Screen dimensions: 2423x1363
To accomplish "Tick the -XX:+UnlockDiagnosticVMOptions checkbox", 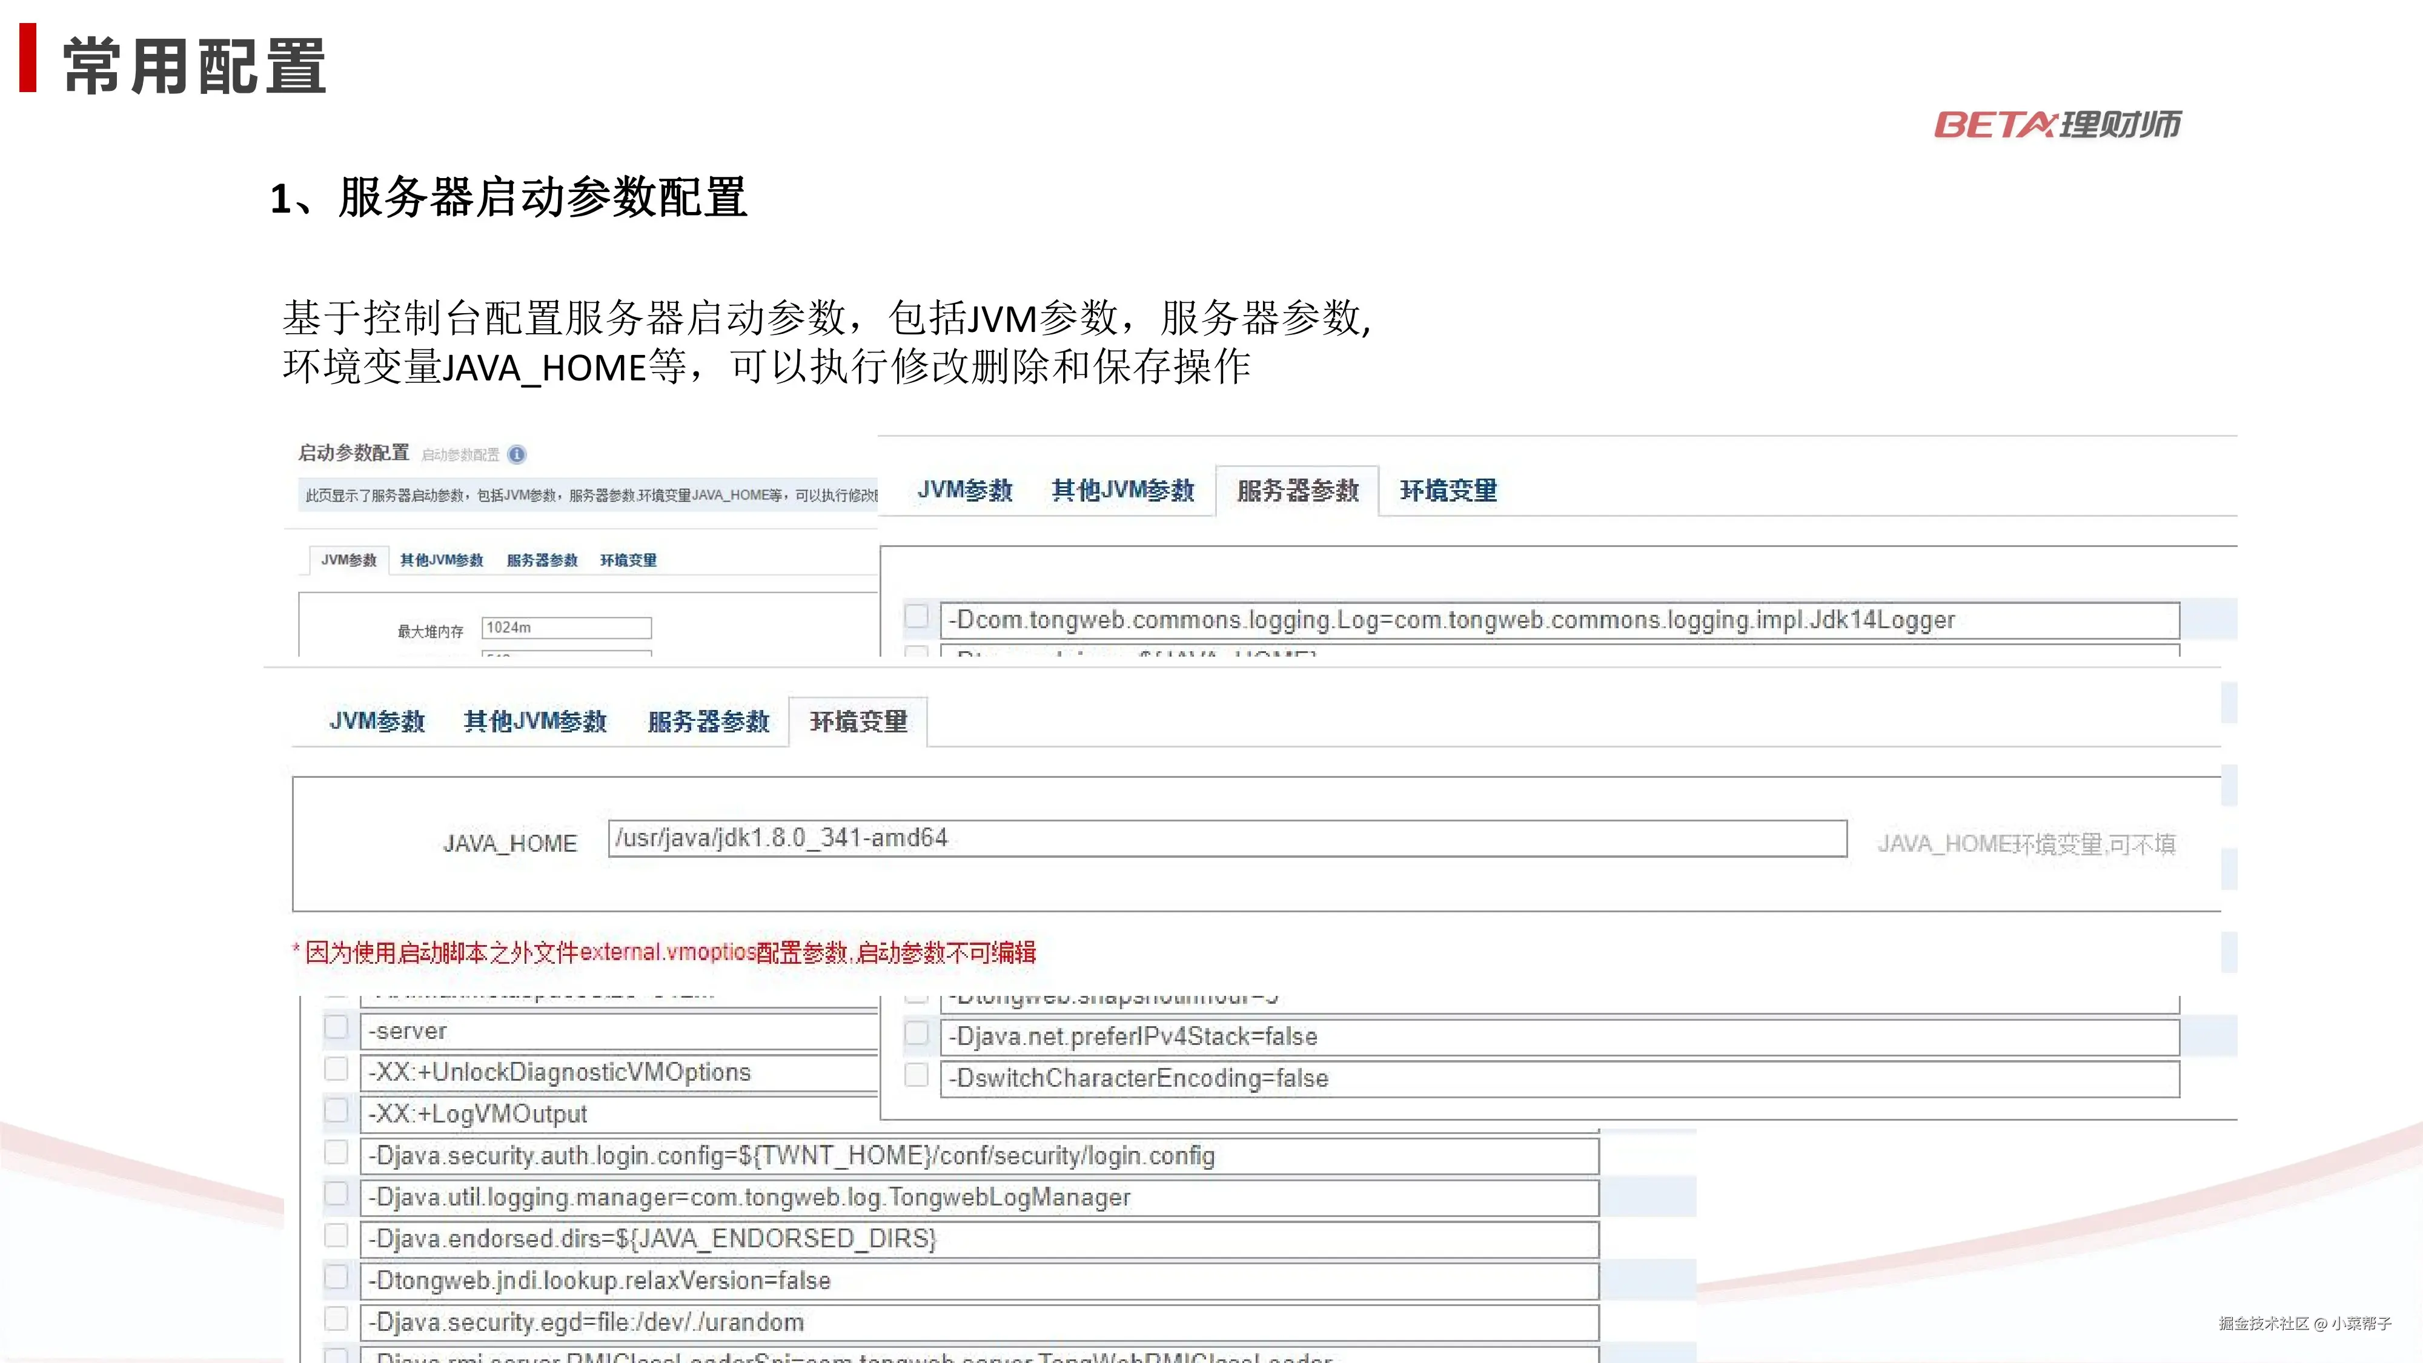I will (336, 1069).
